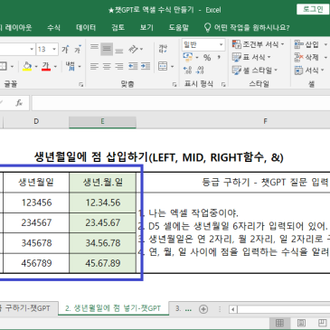Screen dimensions: 330x330
Task: Open the 도움말 ribbon tab
Action: 179,28
